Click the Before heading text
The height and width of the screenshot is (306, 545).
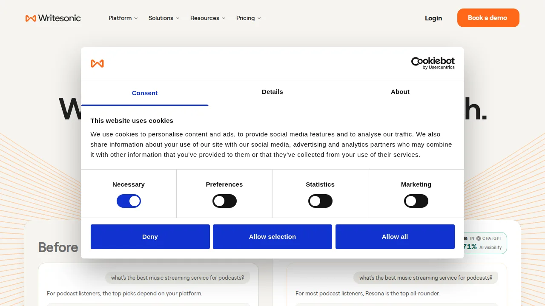(x=58, y=247)
